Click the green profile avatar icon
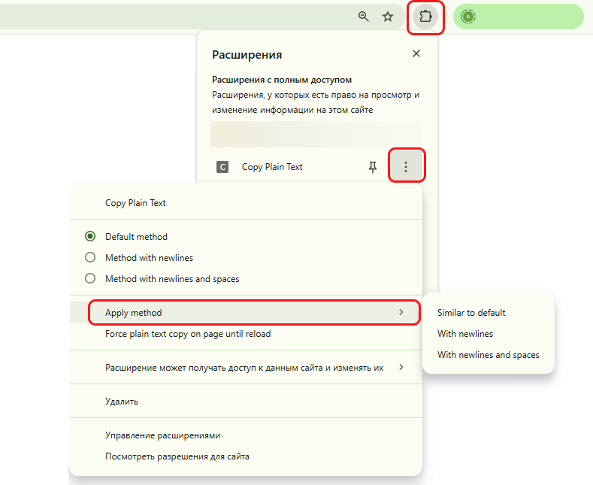Image resolution: width=593 pixels, height=485 pixels. 468,17
